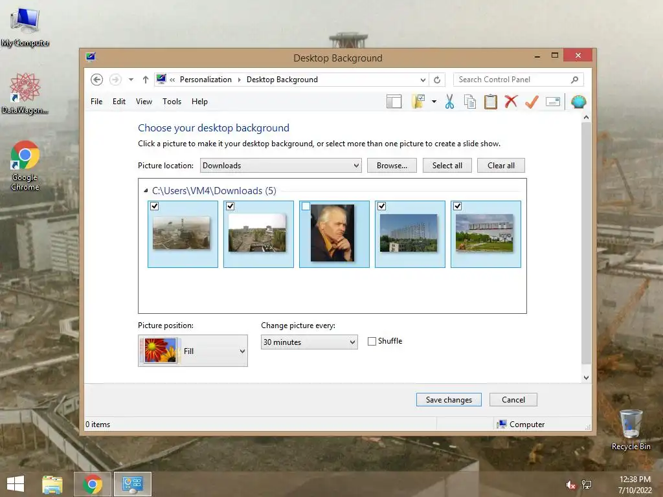Click the Copy toolbar icon
This screenshot has width=663, height=497.
pyautogui.click(x=470, y=102)
